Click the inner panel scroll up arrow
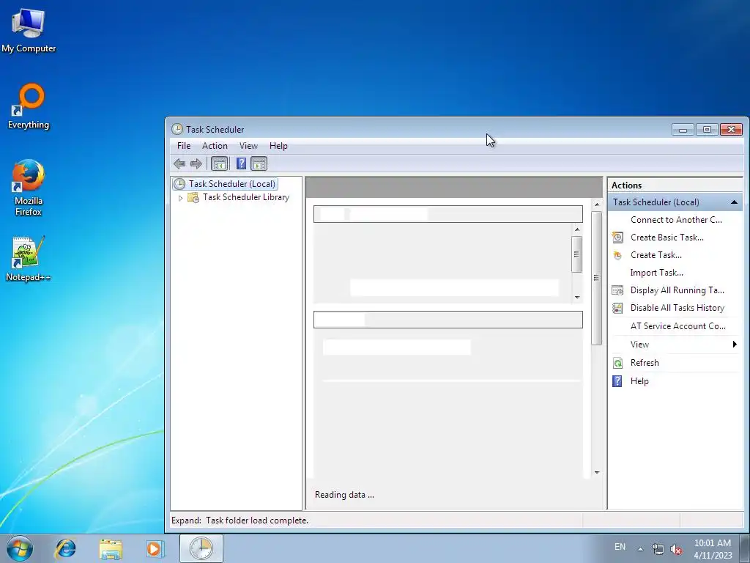The image size is (750, 563). click(x=577, y=229)
